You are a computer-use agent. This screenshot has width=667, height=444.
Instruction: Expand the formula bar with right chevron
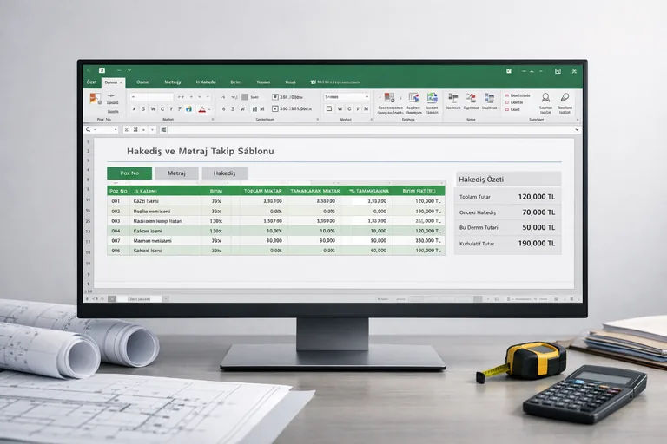[x=577, y=129]
